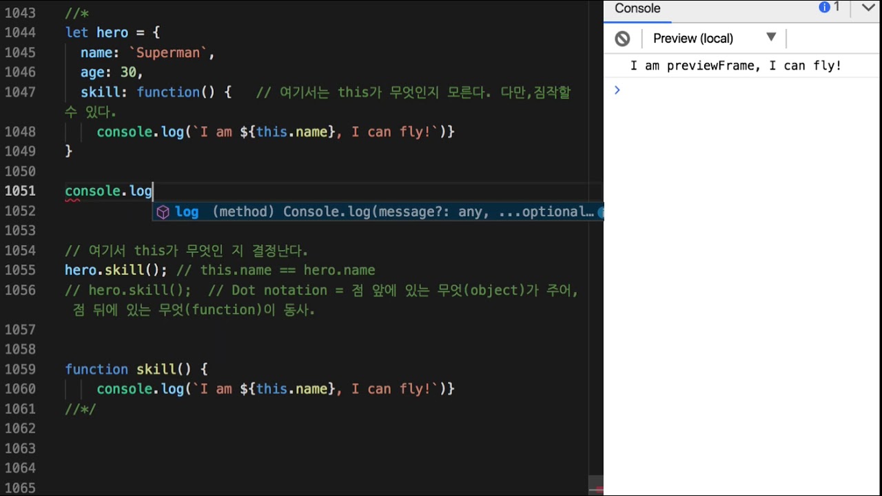
Task: Open the info issues counter badge
Action: click(830, 8)
